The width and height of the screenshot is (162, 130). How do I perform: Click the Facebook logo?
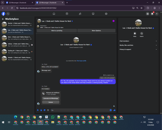pos(4,14)
